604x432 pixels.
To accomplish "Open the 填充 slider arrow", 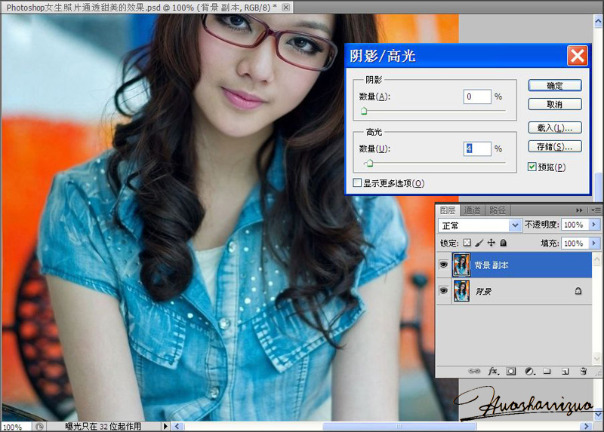I will pyautogui.click(x=594, y=243).
